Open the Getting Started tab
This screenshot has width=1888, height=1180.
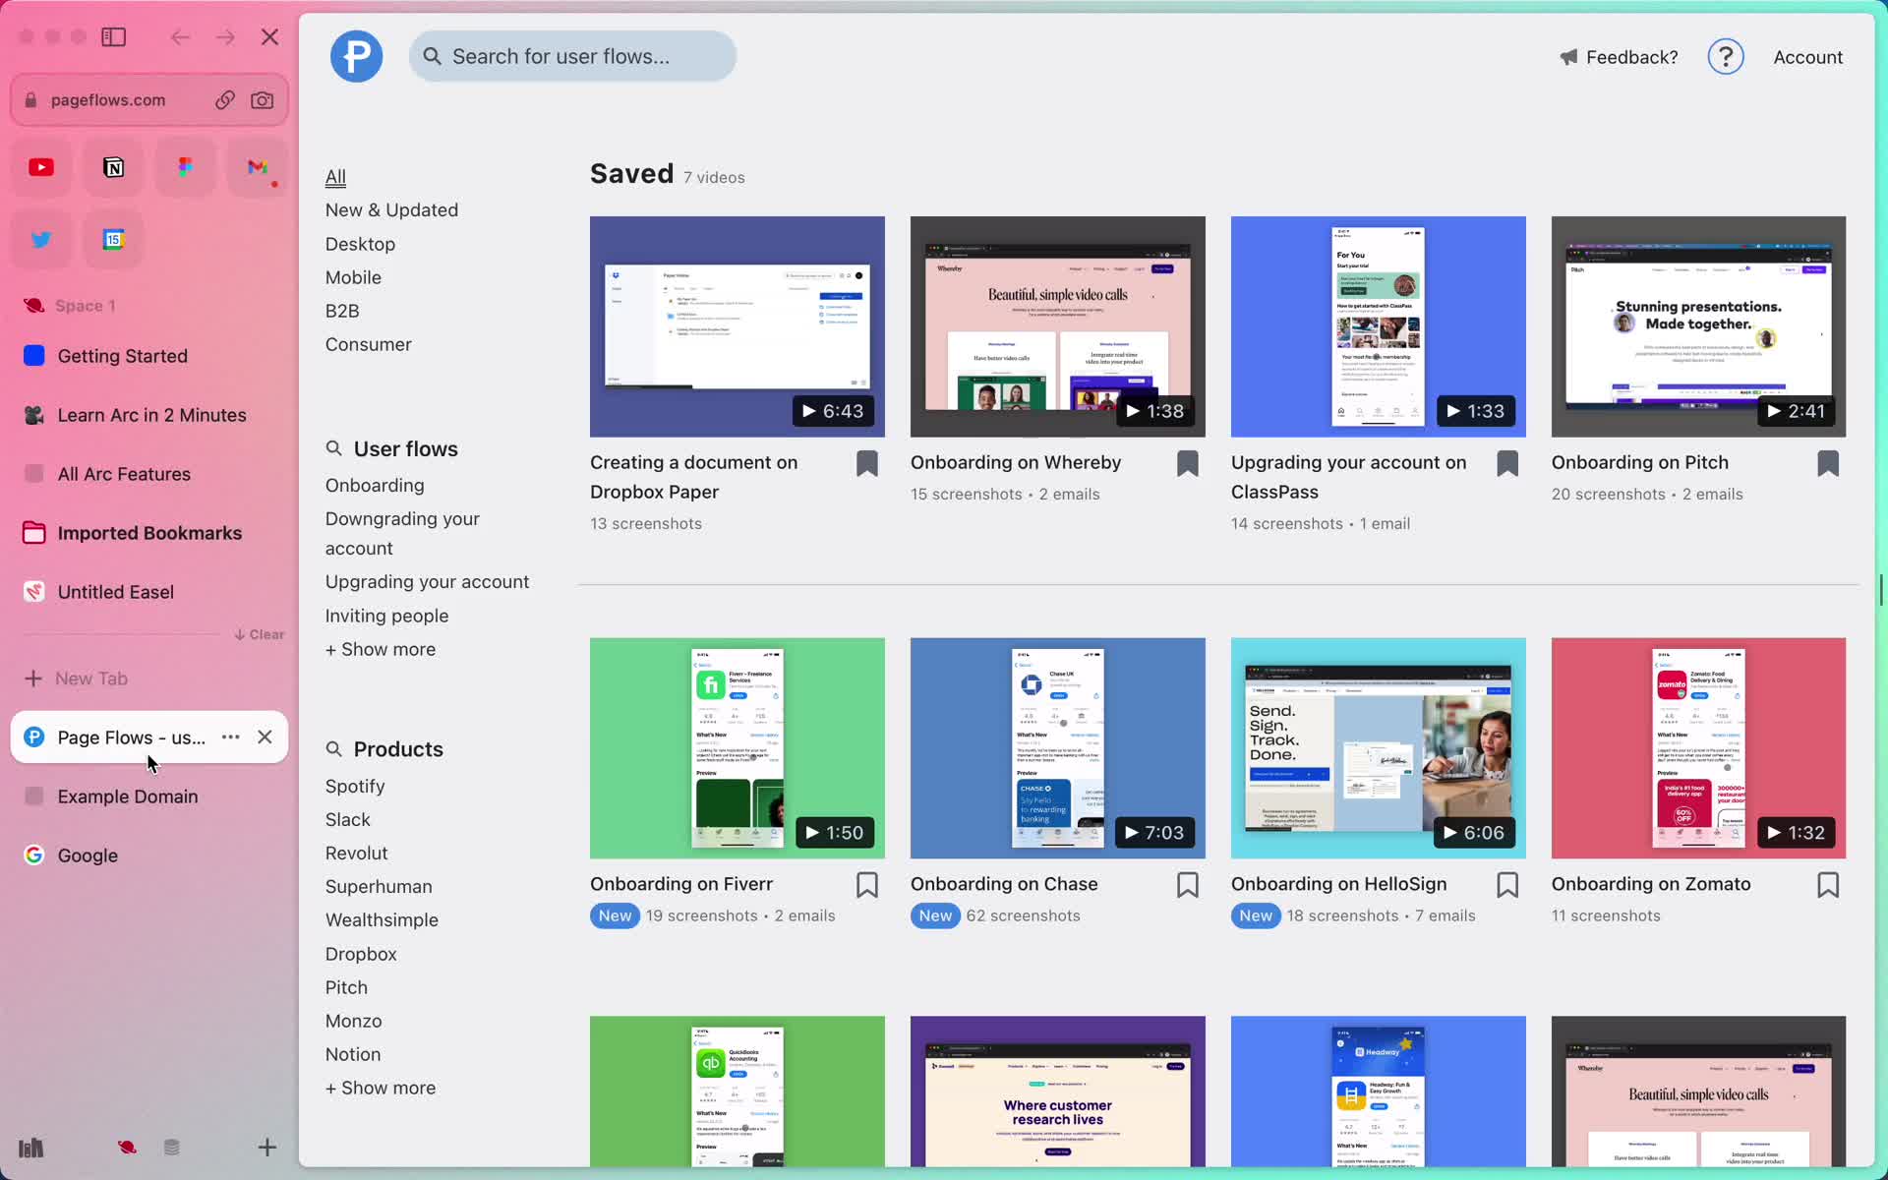(x=149, y=356)
